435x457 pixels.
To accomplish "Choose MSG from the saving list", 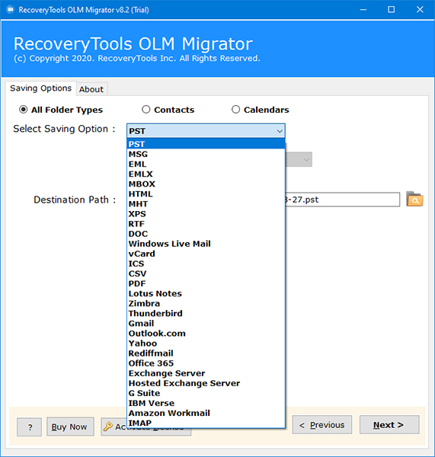I will (x=206, y=154).
